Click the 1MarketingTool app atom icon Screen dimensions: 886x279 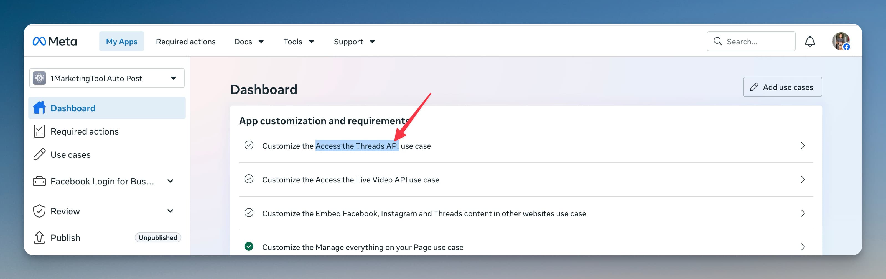click(39, 78)
